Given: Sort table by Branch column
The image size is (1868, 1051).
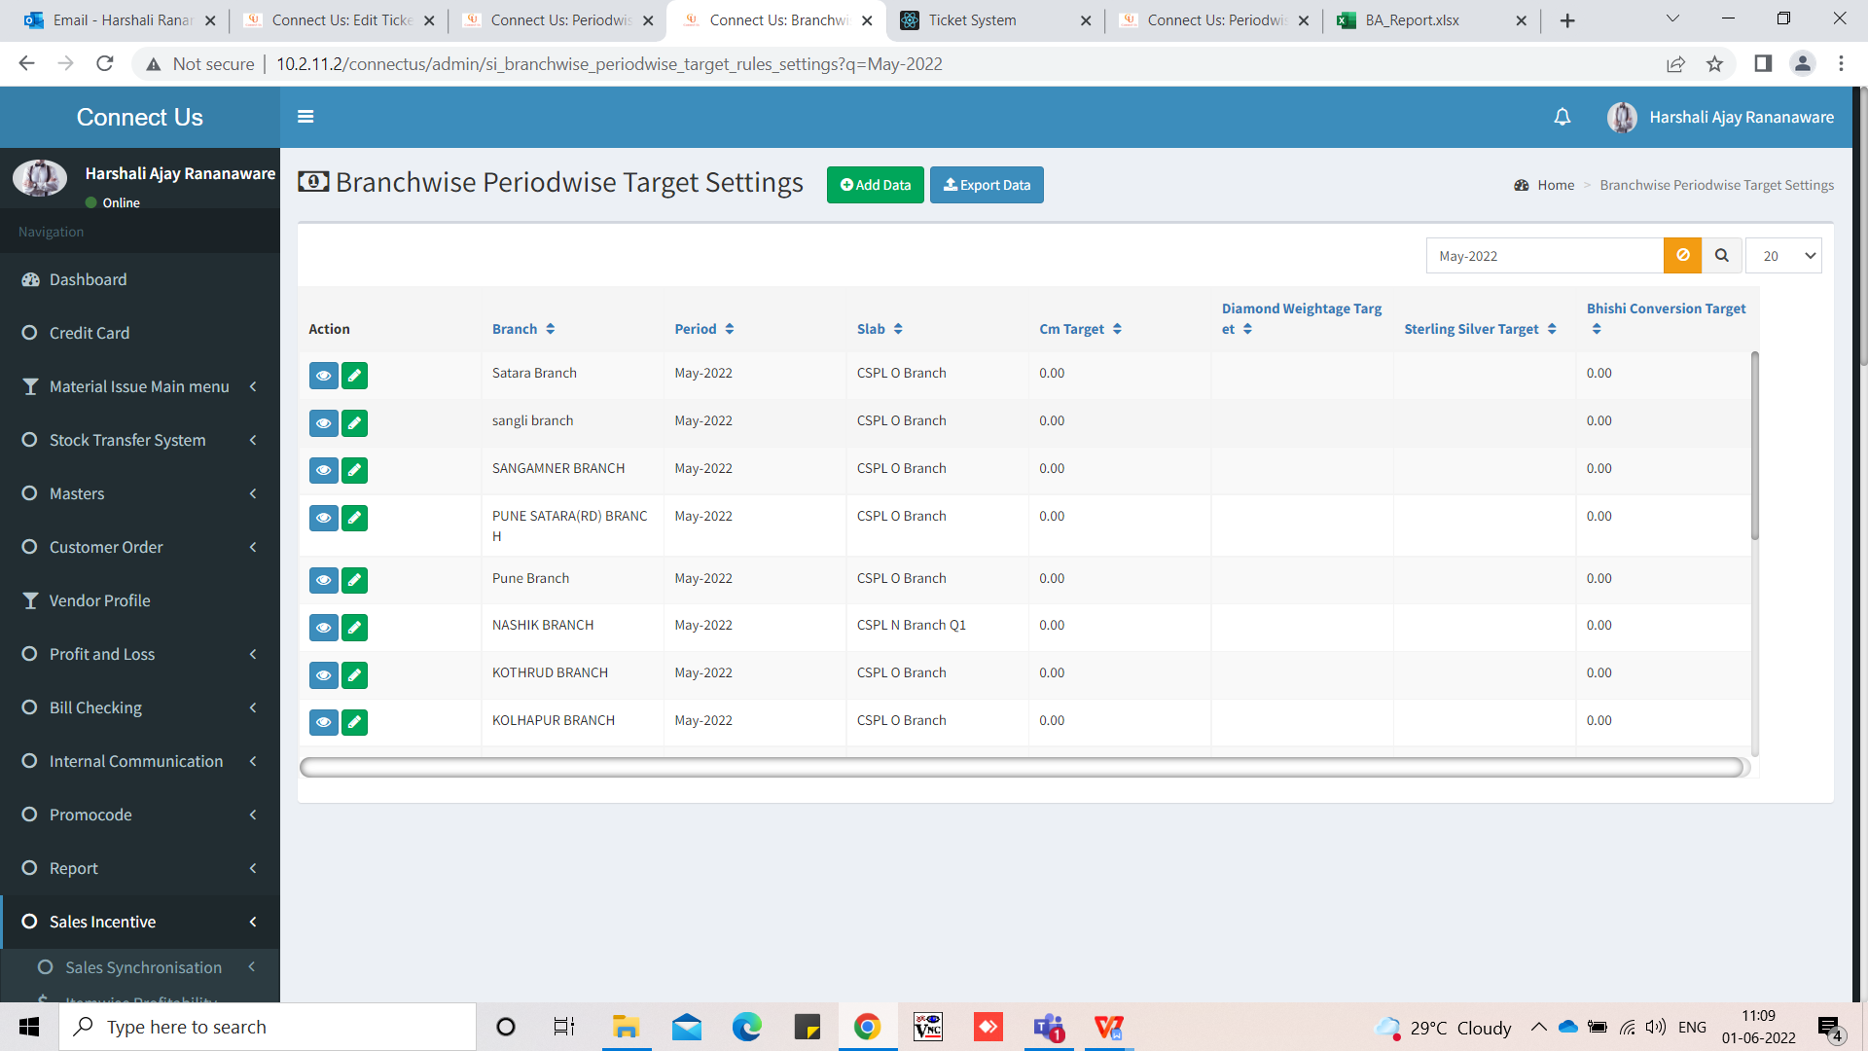Looking at the screenshot, I should (x=523, y=329).
